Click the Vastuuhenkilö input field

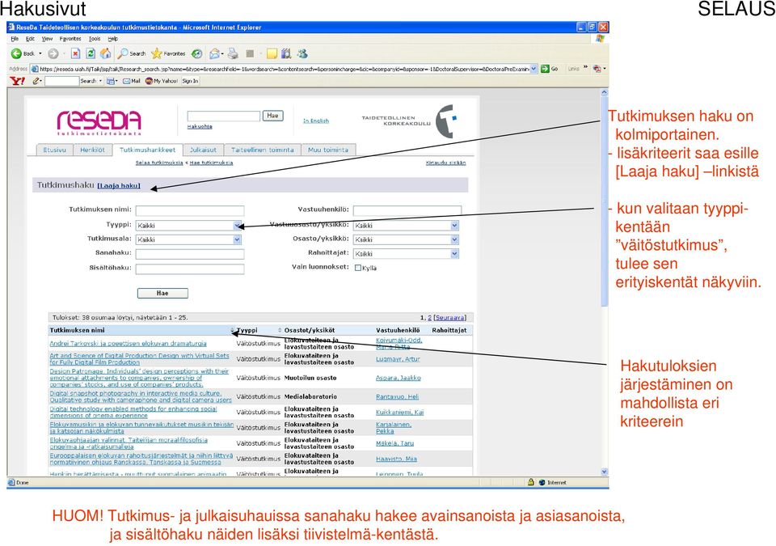pos(407,210)
